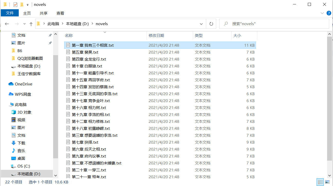
Task: Go up one folder level arrow
Action: pyautogui.click(x=31, y=24)
